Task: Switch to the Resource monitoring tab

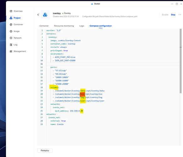Action: [x=64, y=26]
